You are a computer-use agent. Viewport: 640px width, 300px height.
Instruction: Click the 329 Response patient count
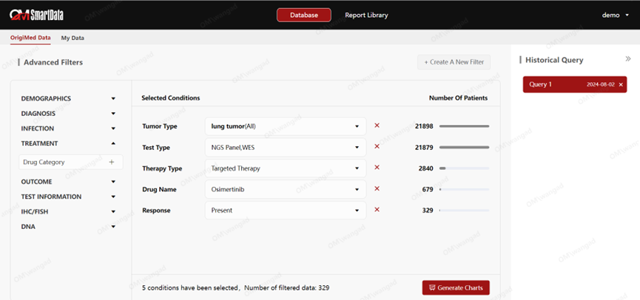coord(428,211)
